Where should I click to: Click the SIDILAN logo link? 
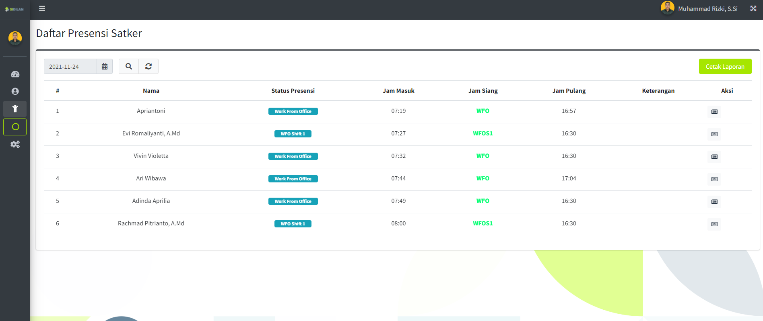click(14, 9)
